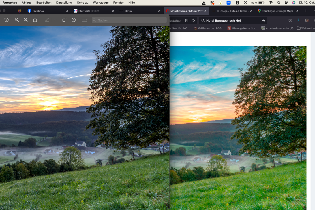Show more bookmarks via the double chevron
315x210 pixels.
pyautogui.click(x=292, y=28)
